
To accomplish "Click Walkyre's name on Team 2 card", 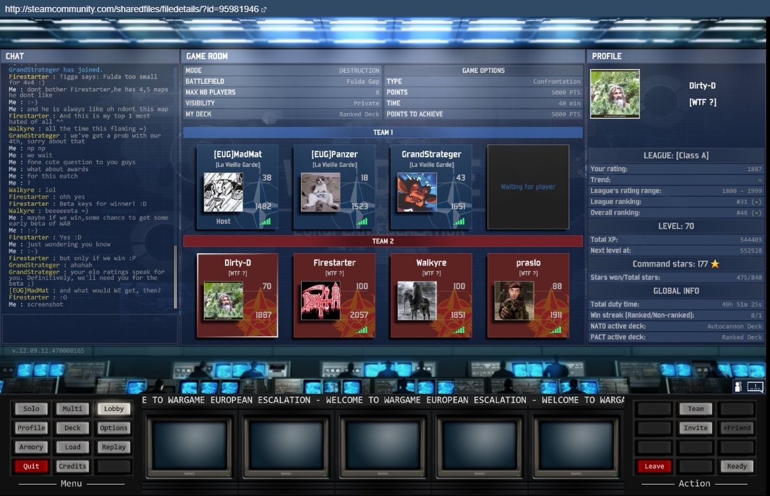I will pyautogui.click(x=431, y=263).
